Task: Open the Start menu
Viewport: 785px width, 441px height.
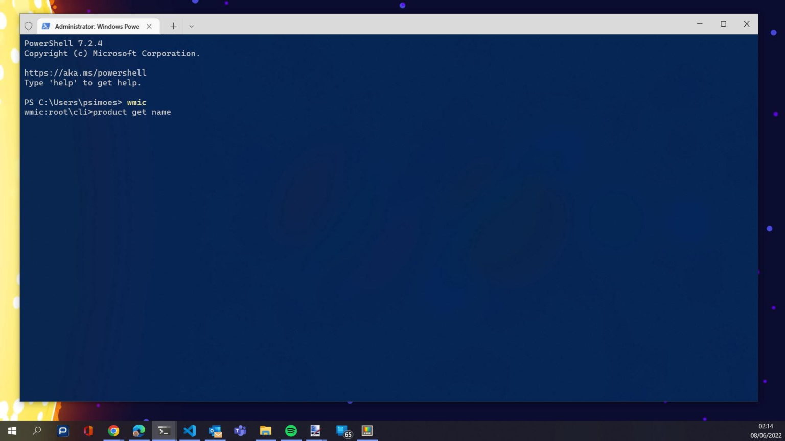Action: click(11, 431)
